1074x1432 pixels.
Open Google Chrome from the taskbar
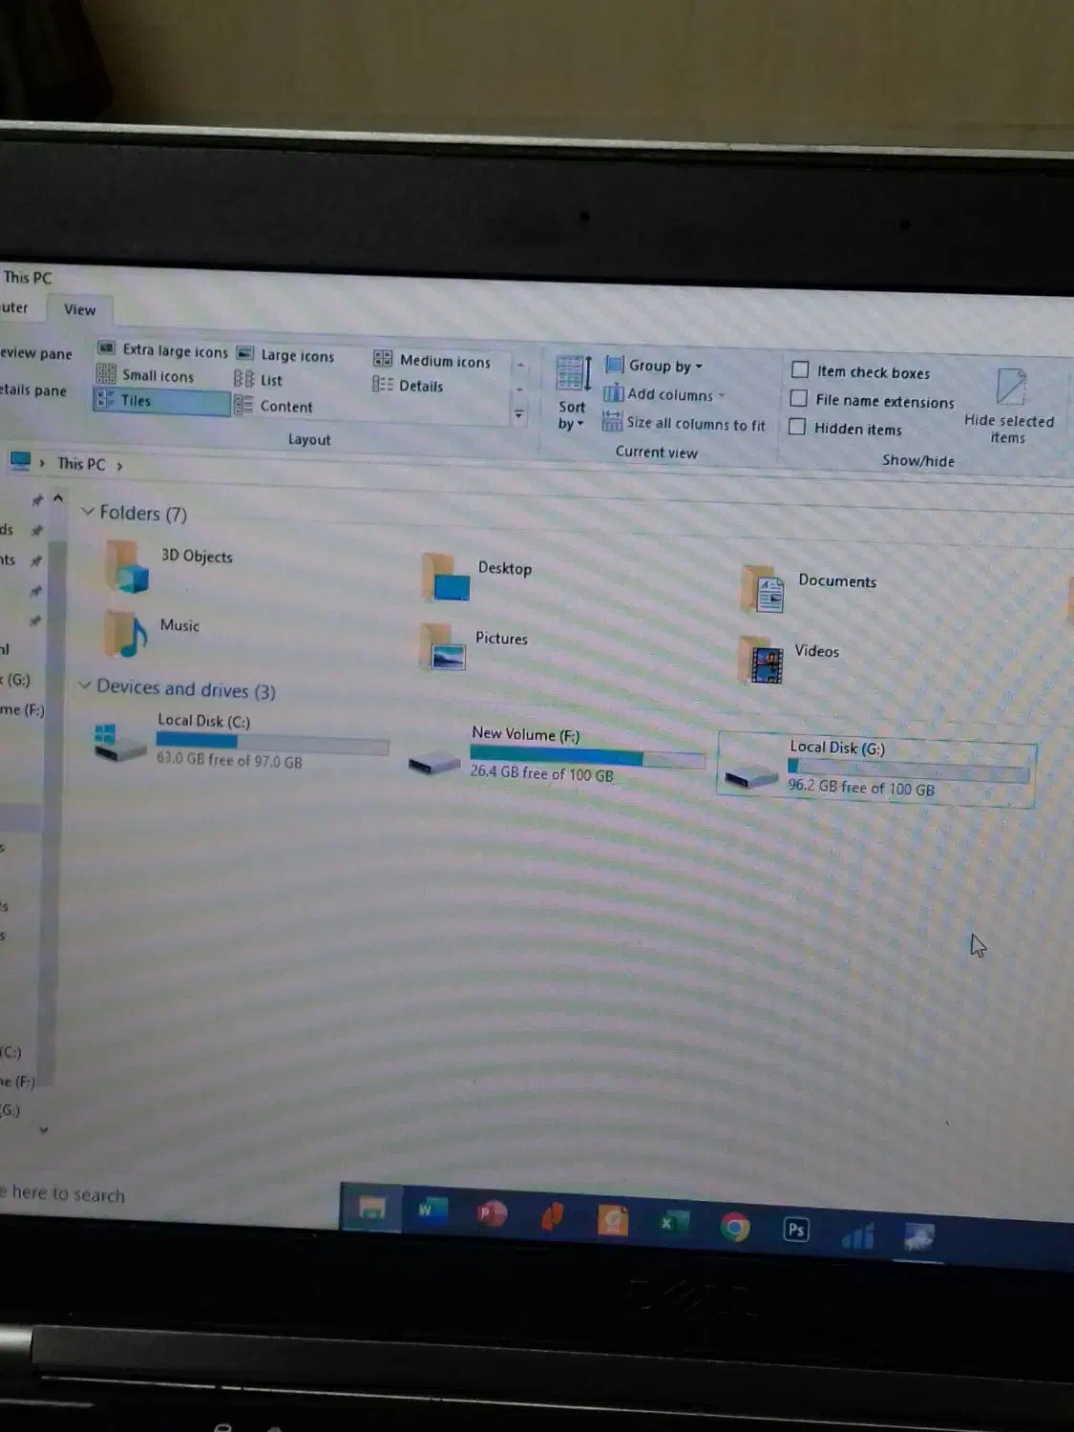click(734, 1227)
